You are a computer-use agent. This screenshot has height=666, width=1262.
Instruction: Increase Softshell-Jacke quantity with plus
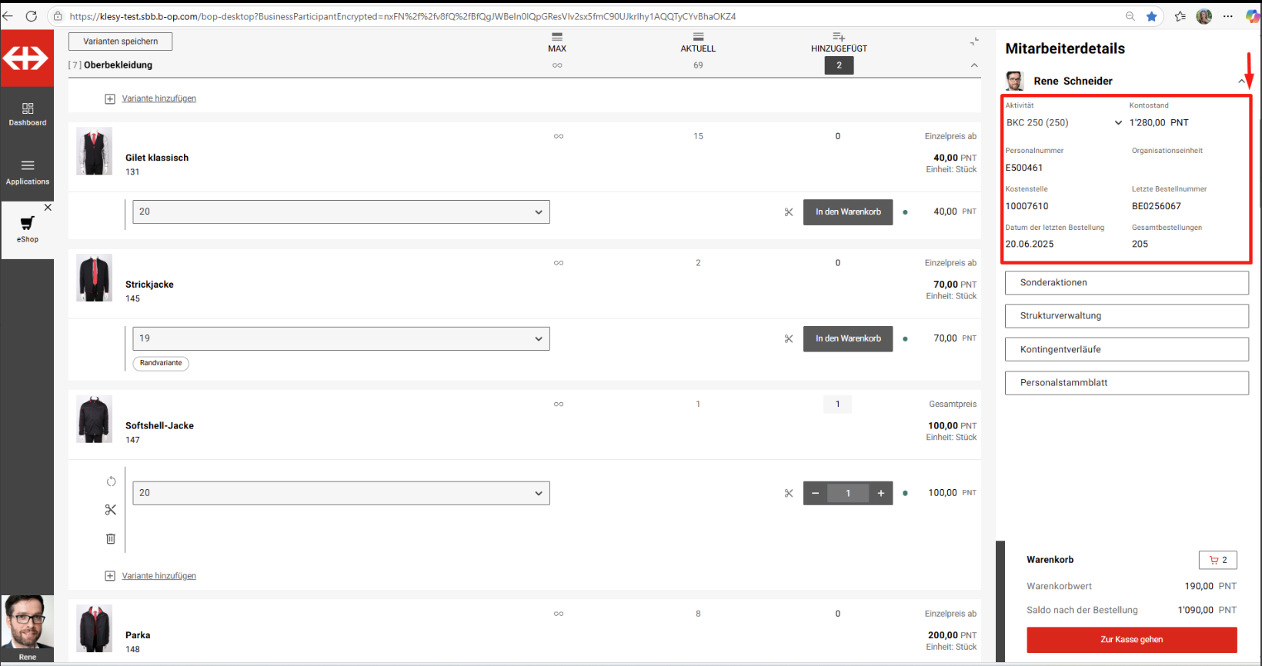[x=881, y=493]
